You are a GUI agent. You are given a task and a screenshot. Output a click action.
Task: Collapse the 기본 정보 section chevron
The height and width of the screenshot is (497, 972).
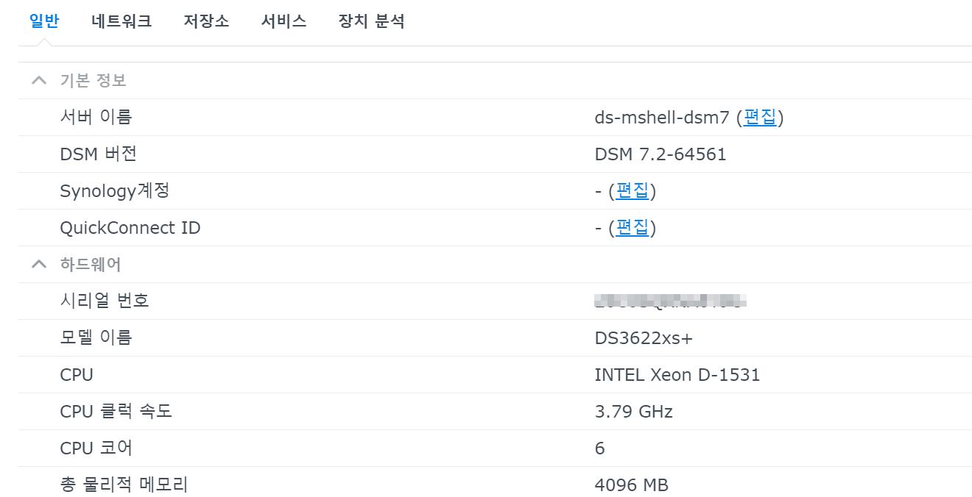pos(39,80)
